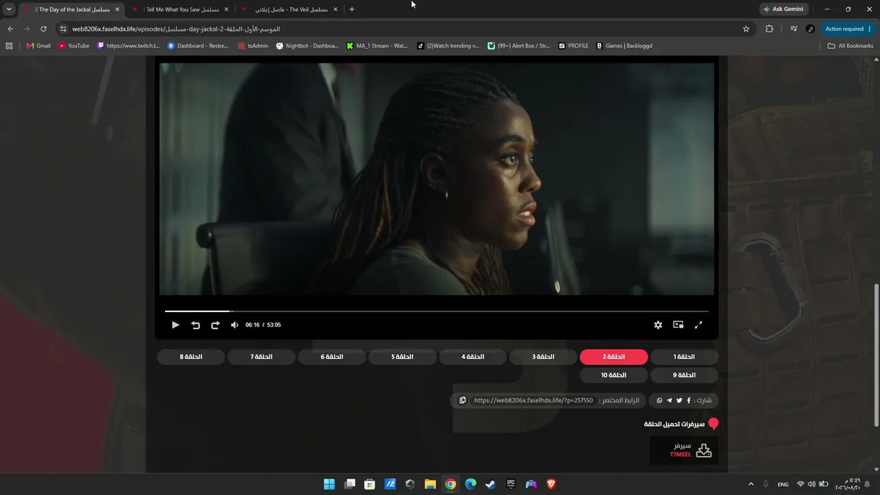Launch Steam from the taskbar
The width and height of the screenshot is (880, 495).
[x=490, y=484]
